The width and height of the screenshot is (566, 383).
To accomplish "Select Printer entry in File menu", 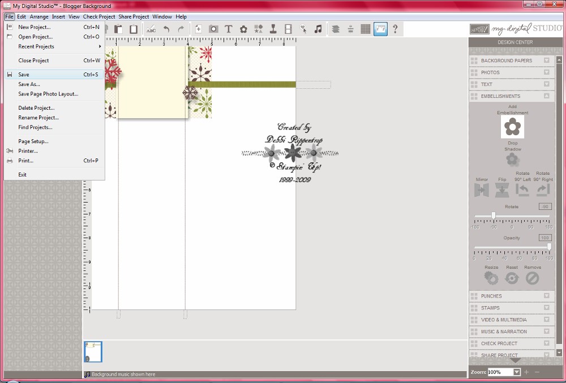I will point(54,151).
